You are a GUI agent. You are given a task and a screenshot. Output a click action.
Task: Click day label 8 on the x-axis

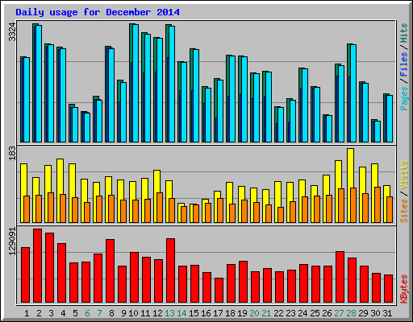point(111,313)
